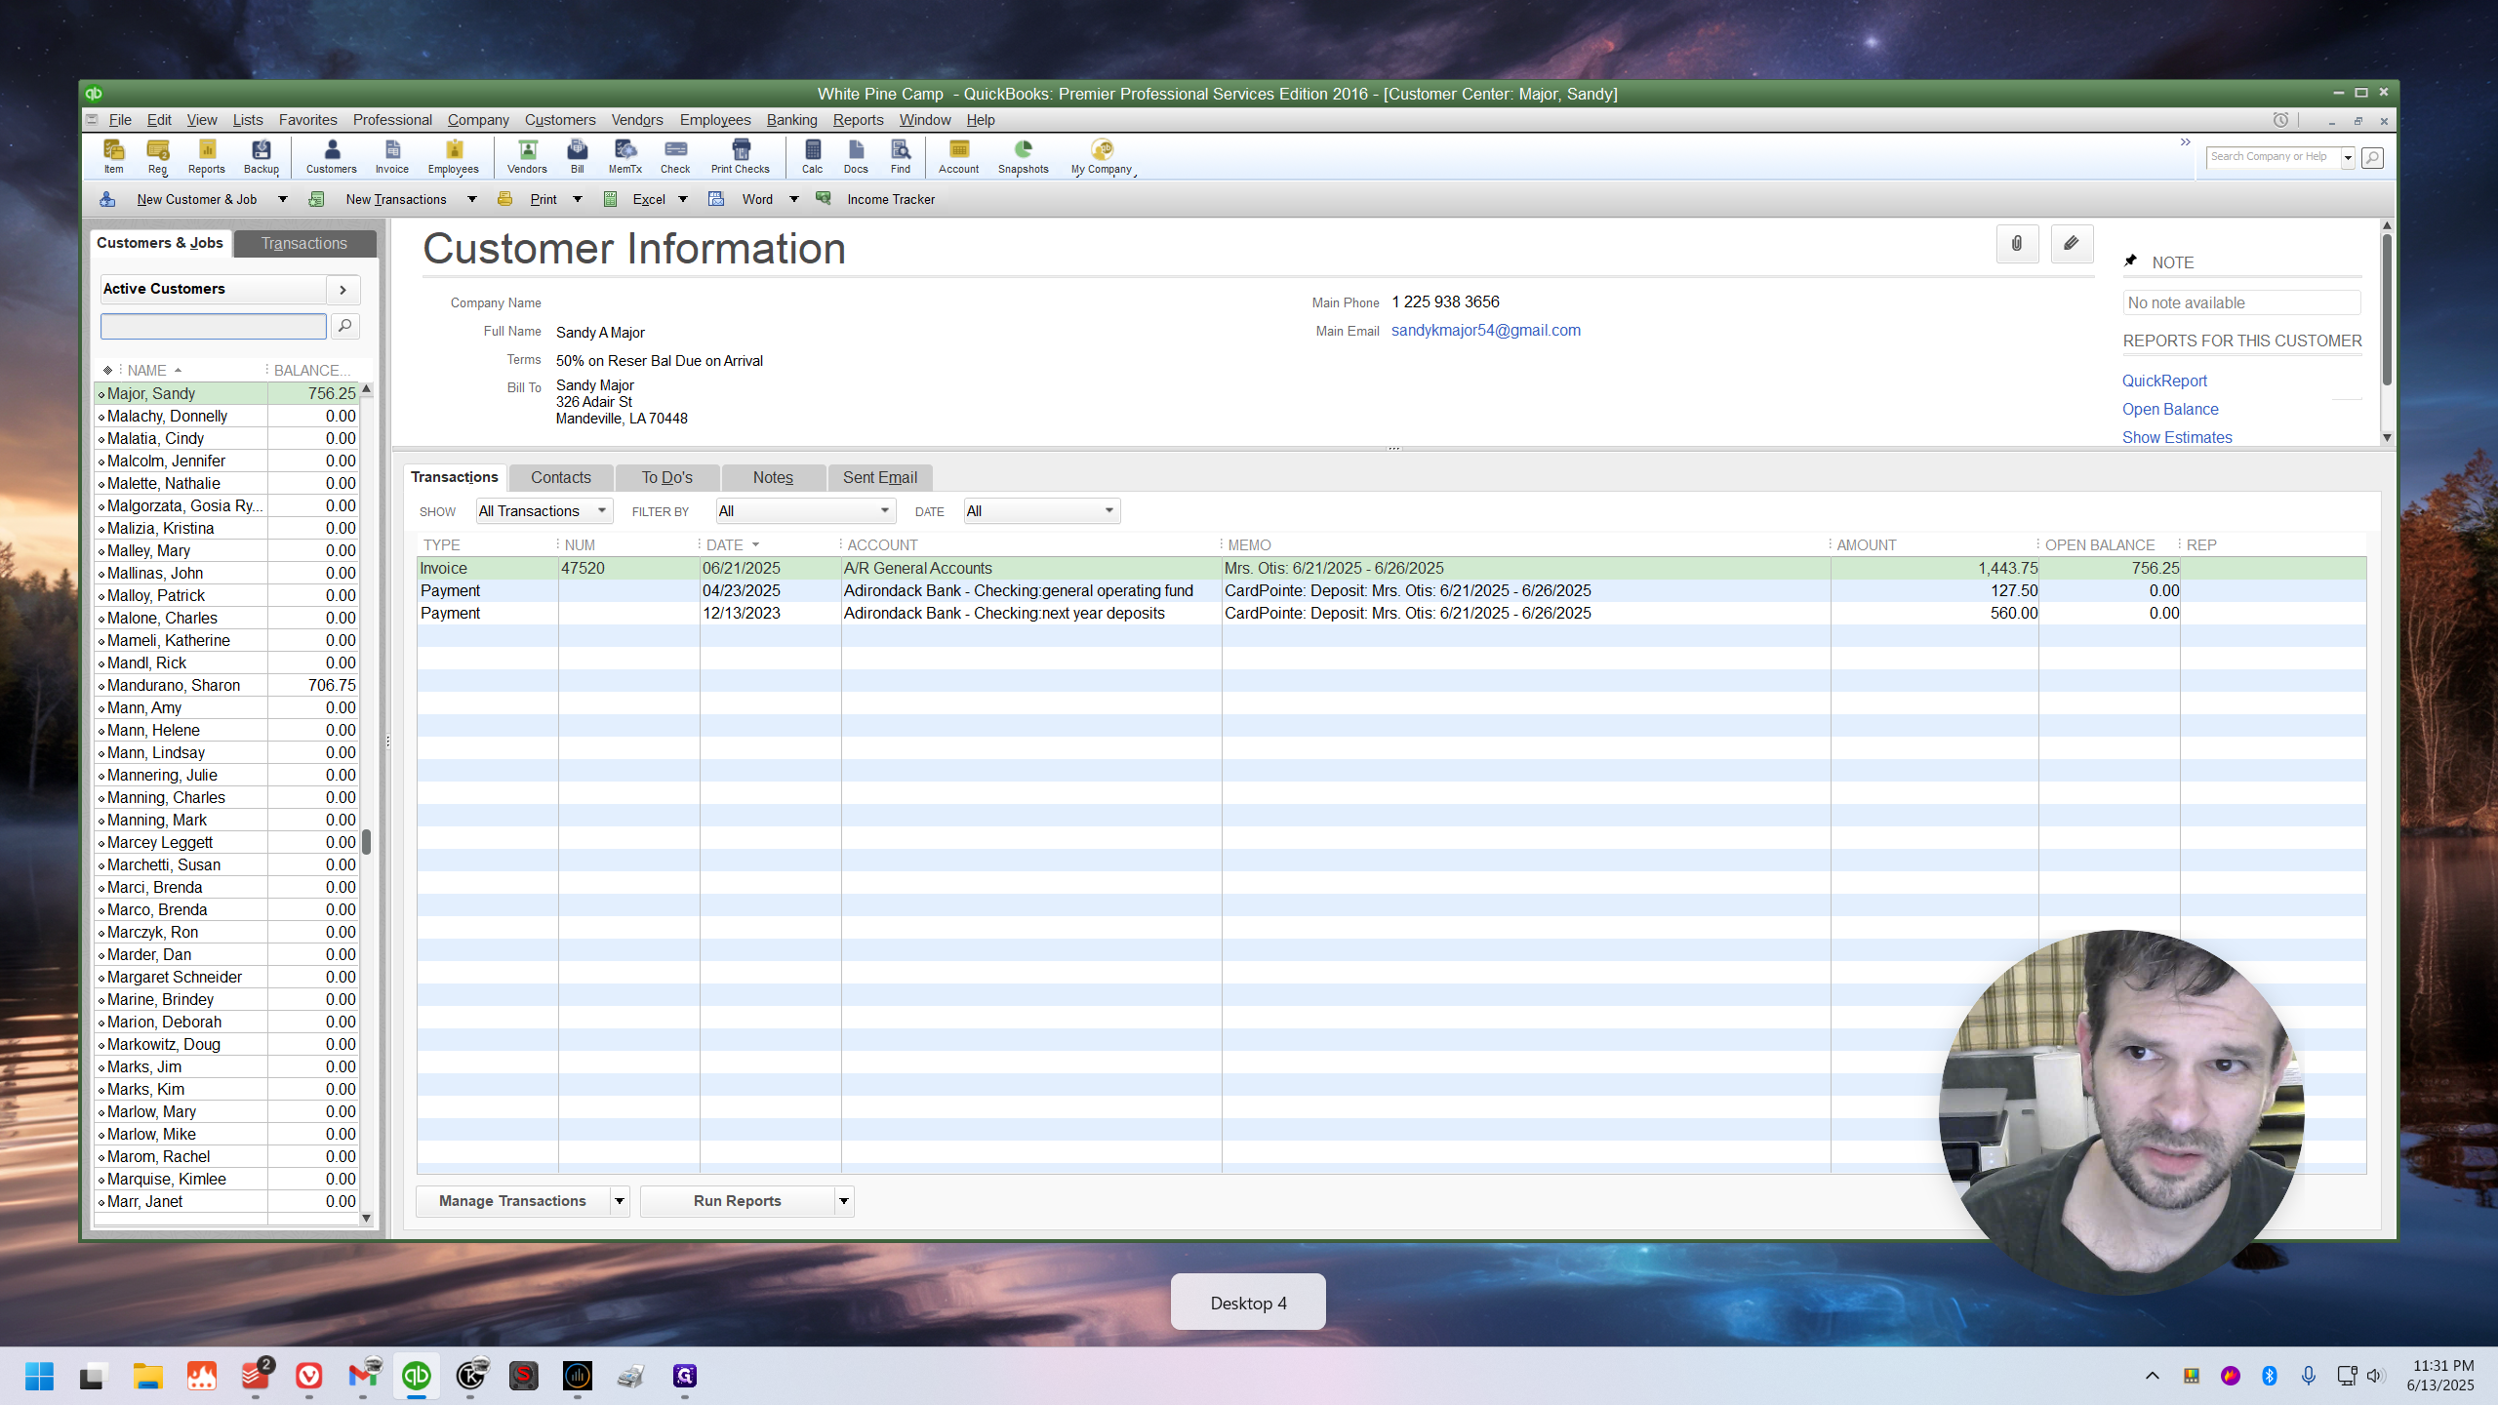Expand the Print dropdown arrow
The height and width of the screenshot is (1405, 2498).
(578, 199)
